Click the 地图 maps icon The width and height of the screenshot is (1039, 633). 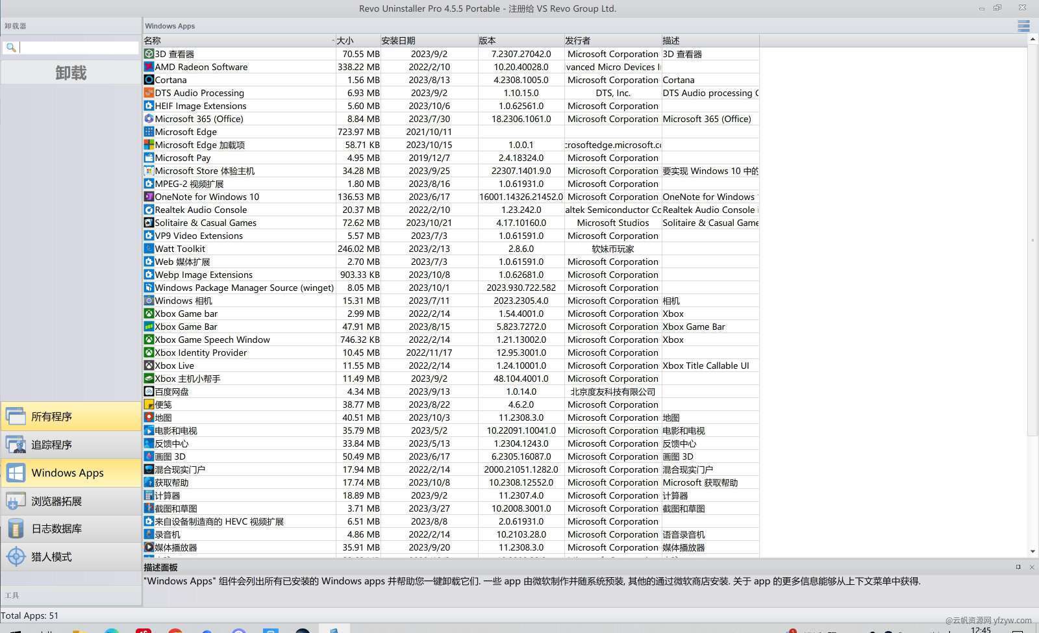point(149,417)
